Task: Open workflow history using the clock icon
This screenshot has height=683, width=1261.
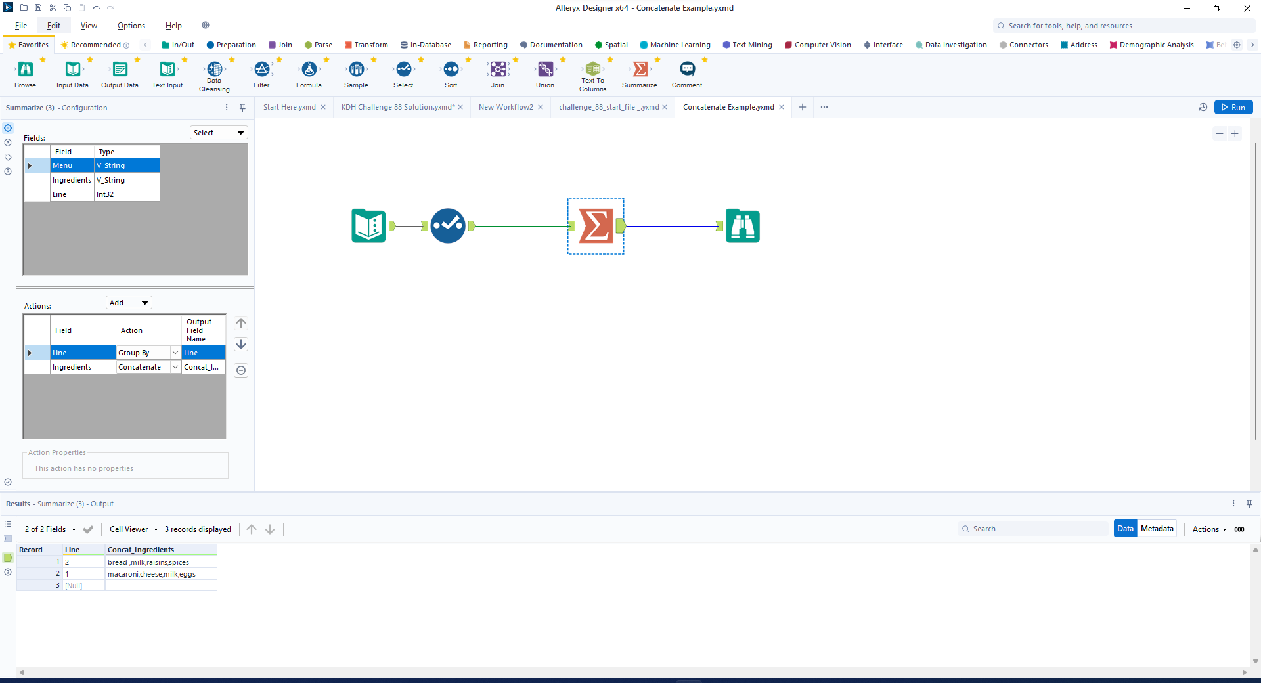Action: (1203, 107)
